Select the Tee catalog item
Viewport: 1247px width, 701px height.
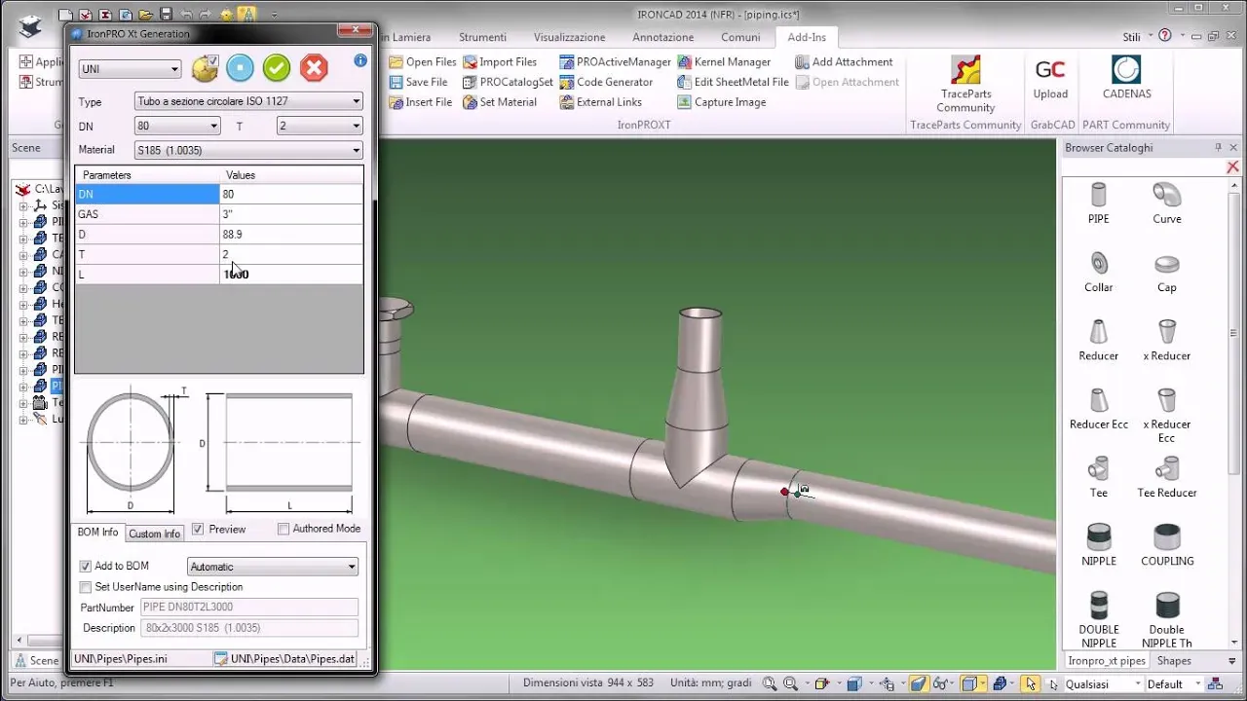[x=1098, y=477]
